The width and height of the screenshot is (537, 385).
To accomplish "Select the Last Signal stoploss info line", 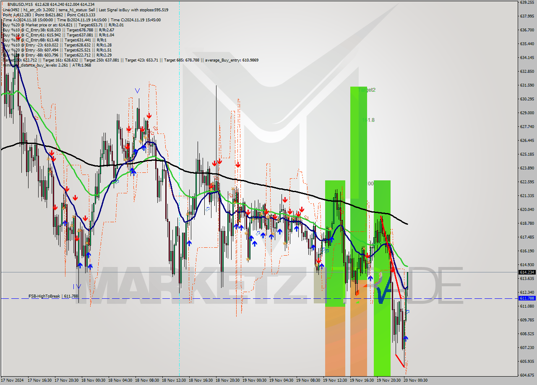I will (86, 10).
